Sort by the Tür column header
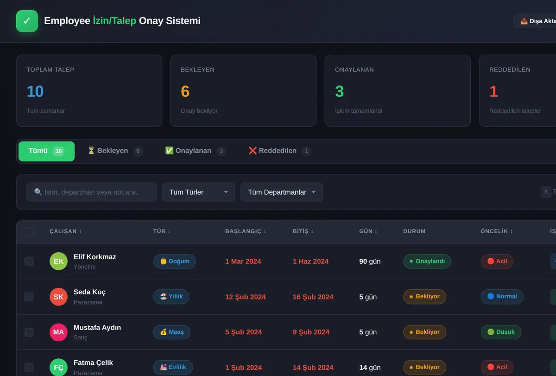Image resolution: width=556 pixels, height=376 pixels. 161,231
